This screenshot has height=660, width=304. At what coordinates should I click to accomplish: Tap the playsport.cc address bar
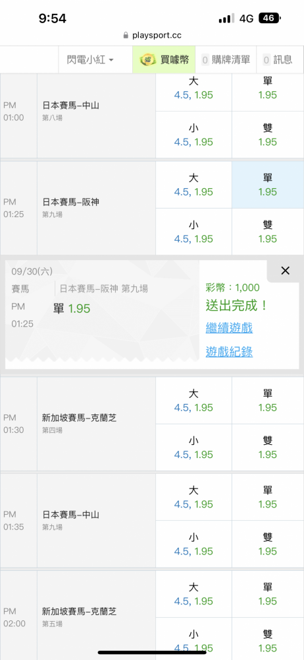(152, 36)
